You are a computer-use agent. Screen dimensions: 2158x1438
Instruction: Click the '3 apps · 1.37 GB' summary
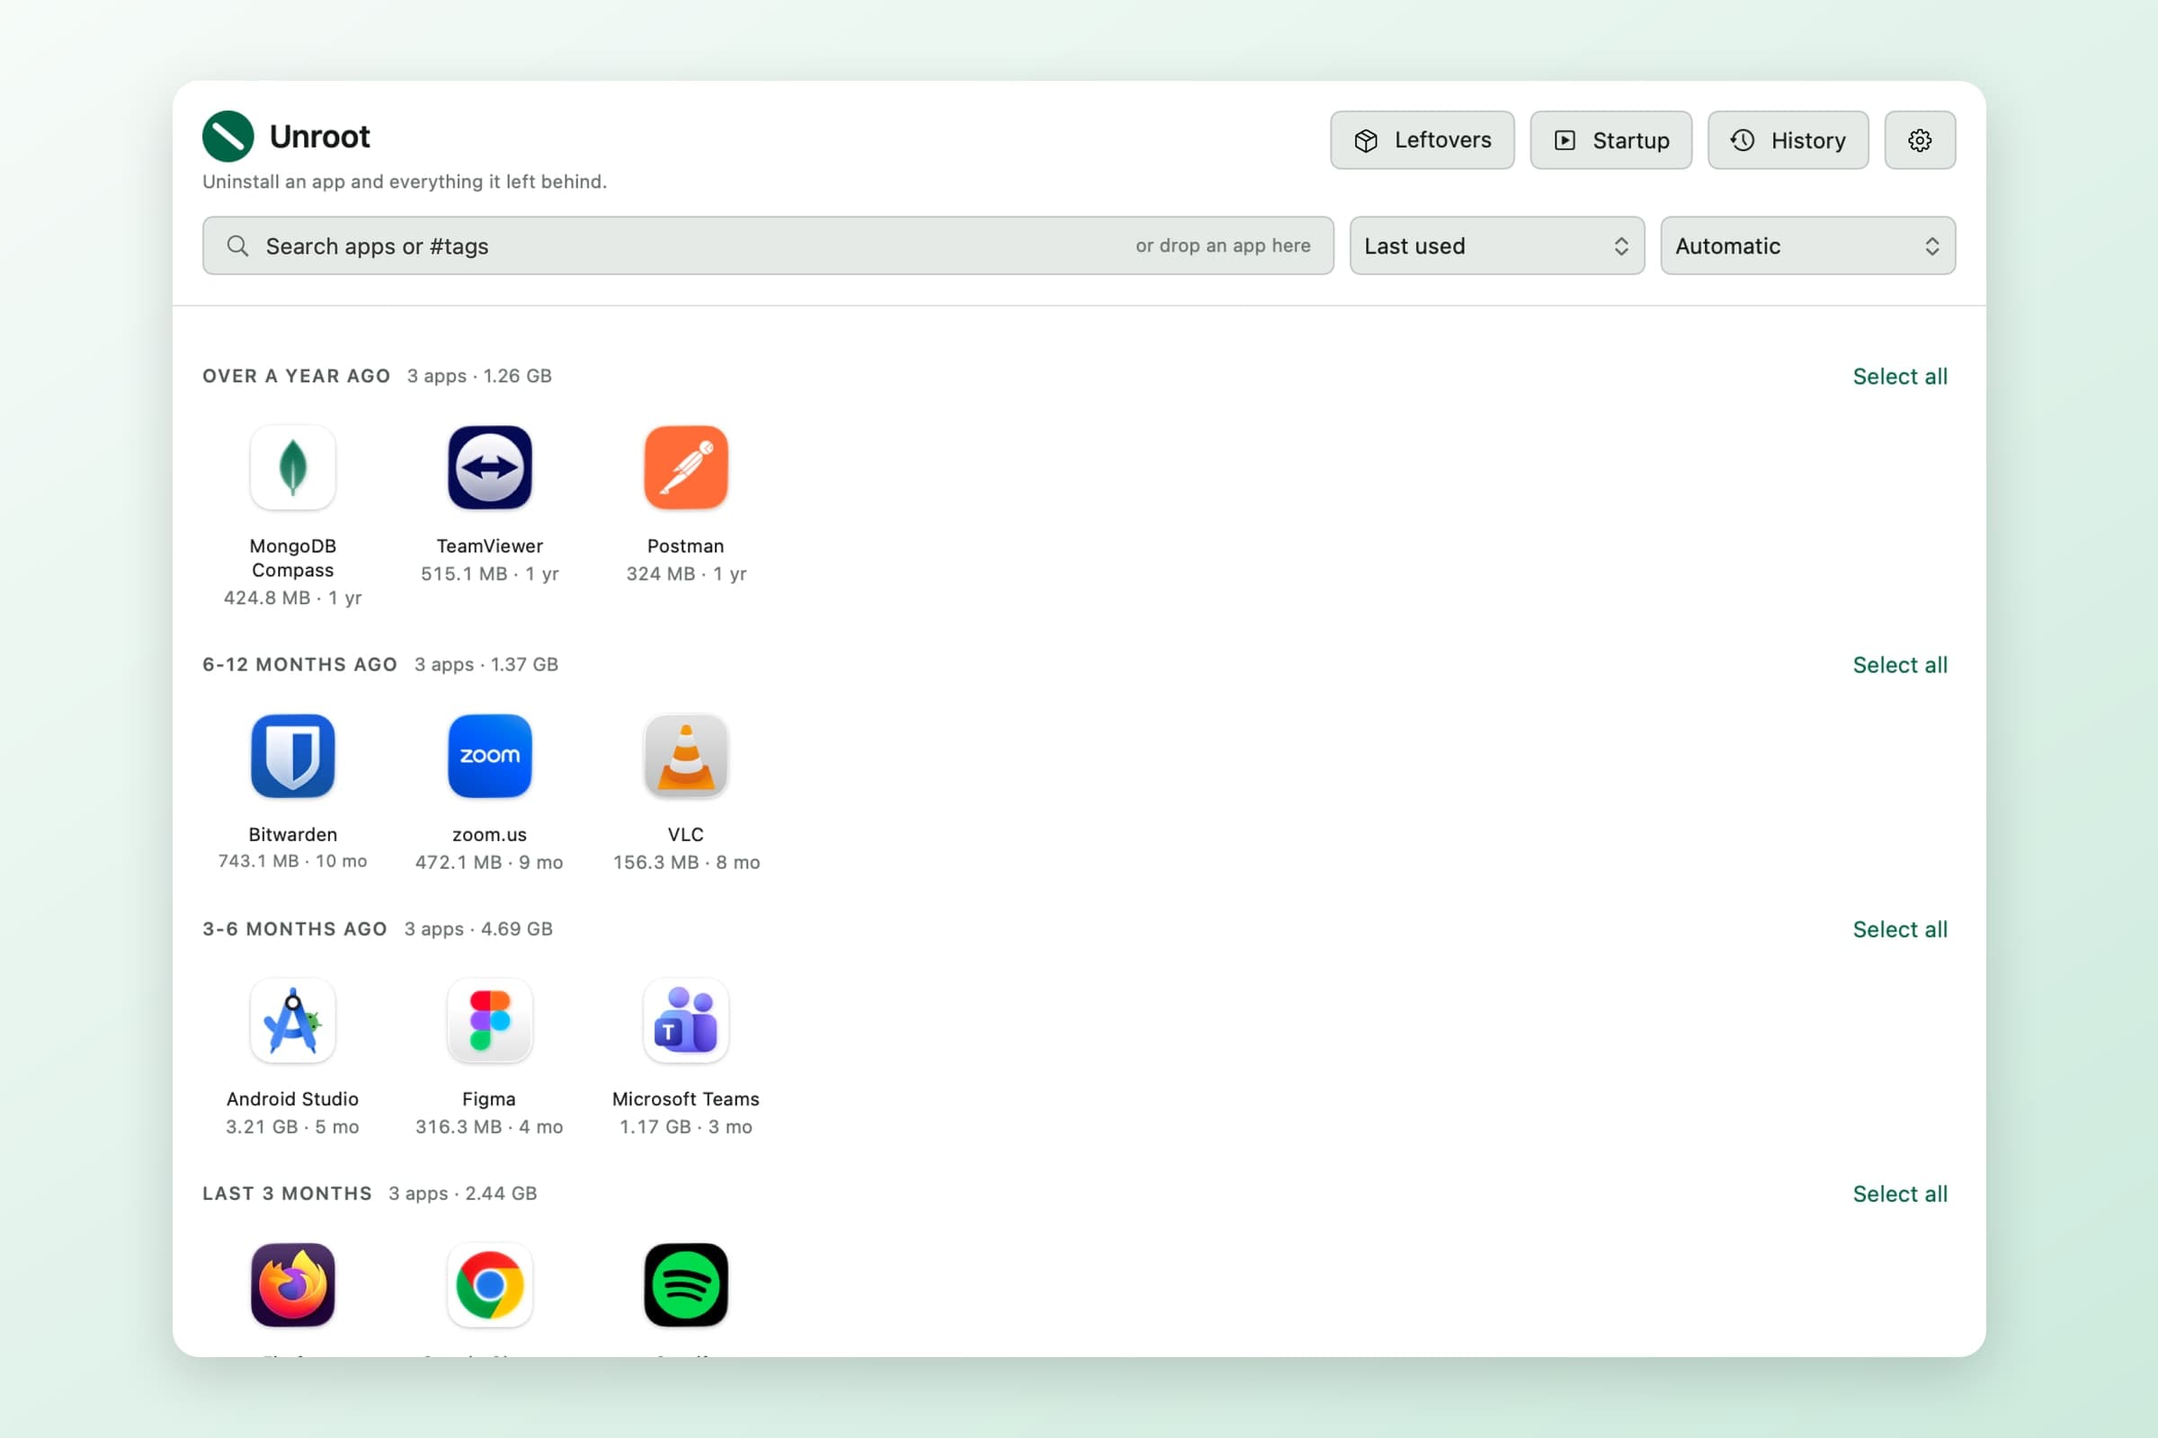tap(486, 665)
